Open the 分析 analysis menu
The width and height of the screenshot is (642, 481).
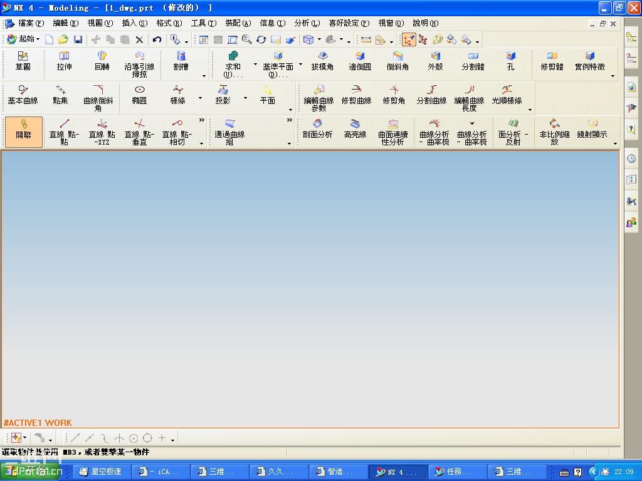click(x=307, y=23)
